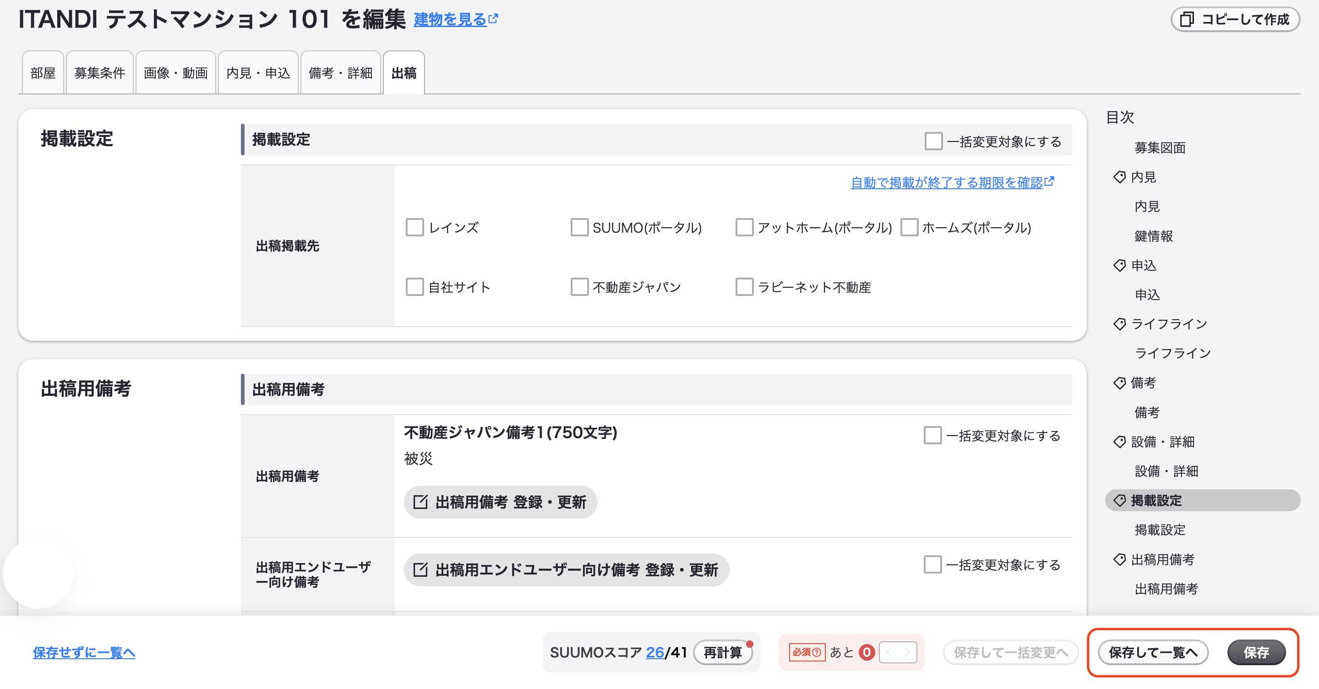The image size is (1319, 689).
Task: Go to the ライフライン subsection under ライフライン in 目次
Action: coord(1172,353)
